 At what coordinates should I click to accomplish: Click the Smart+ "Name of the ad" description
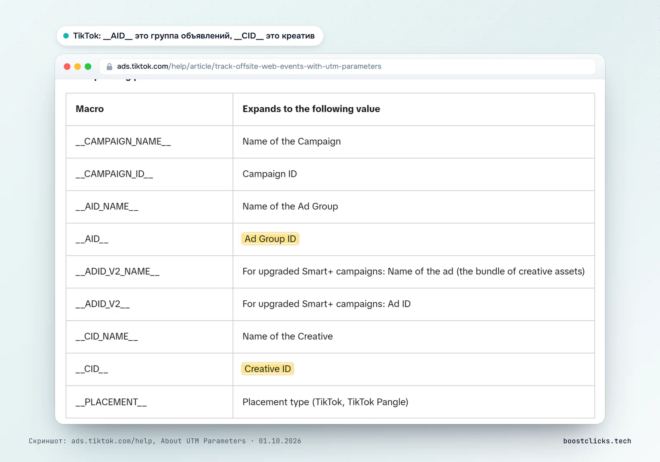coord(413,271)
